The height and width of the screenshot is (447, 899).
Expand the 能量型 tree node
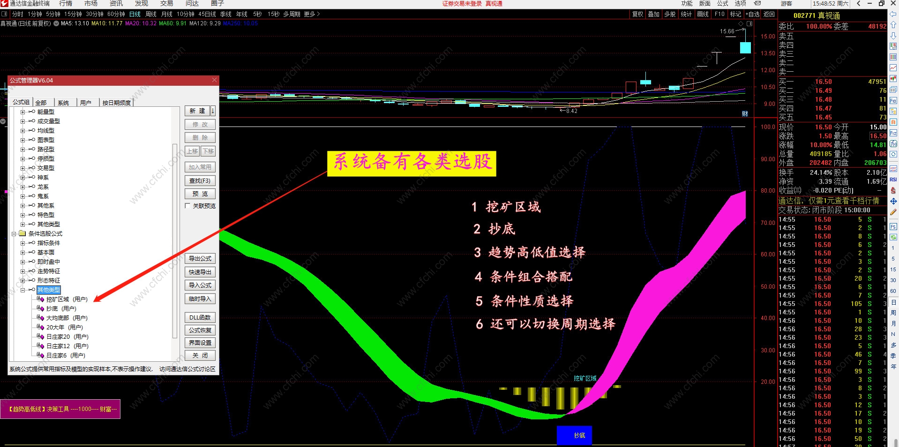coord(22,112)
